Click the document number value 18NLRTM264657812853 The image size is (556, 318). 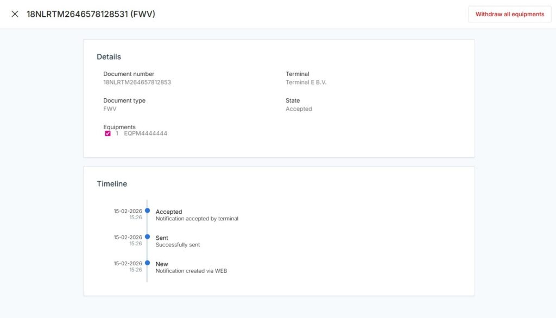(137, 82)
